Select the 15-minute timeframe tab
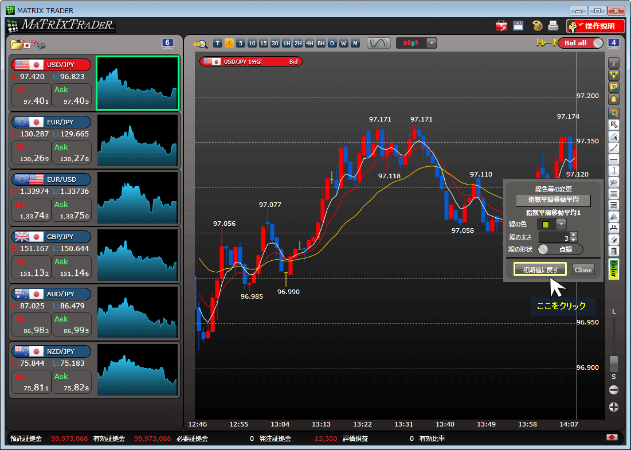Screen dimensions: 631x450 264,44
